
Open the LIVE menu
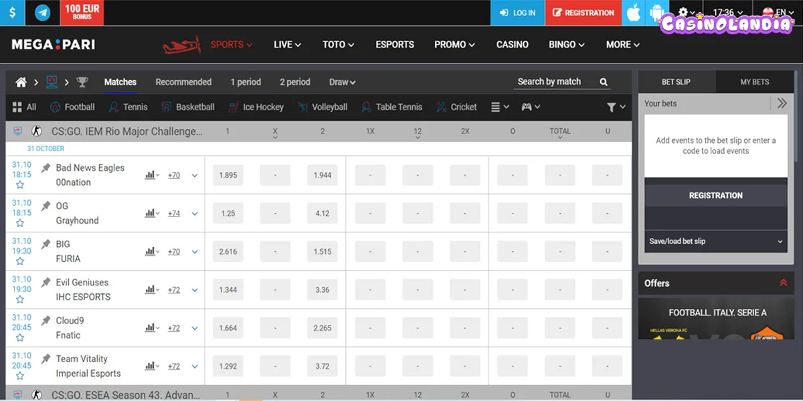tap(287, 45)
